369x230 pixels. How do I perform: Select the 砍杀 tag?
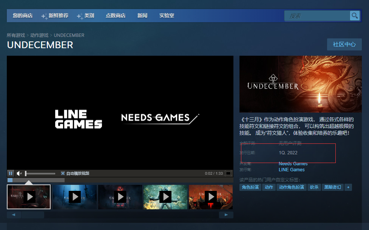click(314, 187)
